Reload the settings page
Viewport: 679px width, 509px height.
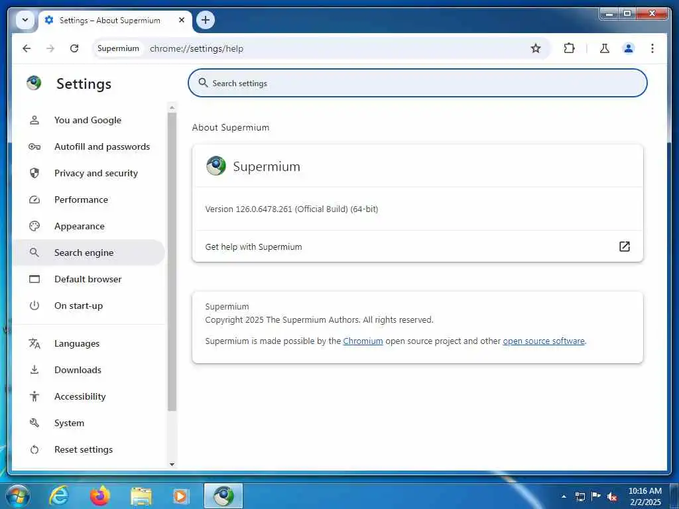click(74, 48)
